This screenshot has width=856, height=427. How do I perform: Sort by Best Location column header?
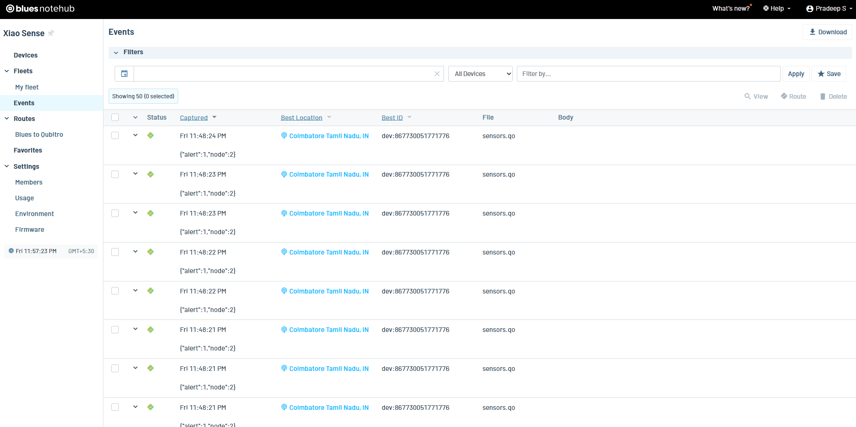302,118
